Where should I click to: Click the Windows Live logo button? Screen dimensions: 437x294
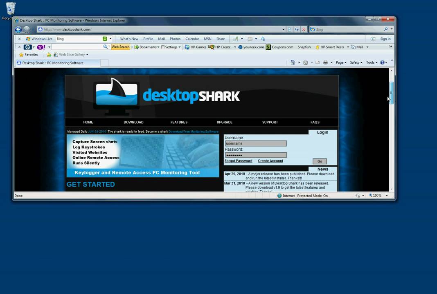pos(39,39)
